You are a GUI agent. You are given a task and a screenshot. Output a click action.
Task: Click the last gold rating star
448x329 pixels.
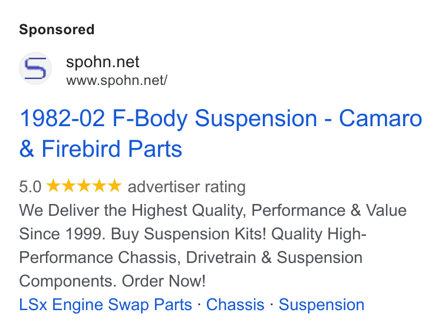[114, 185]
